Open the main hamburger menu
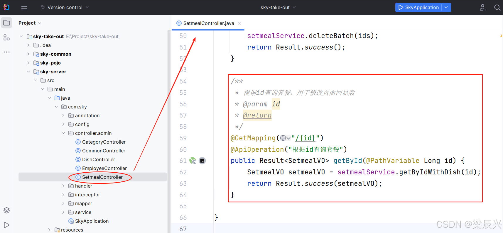 [x=24, y=8]
